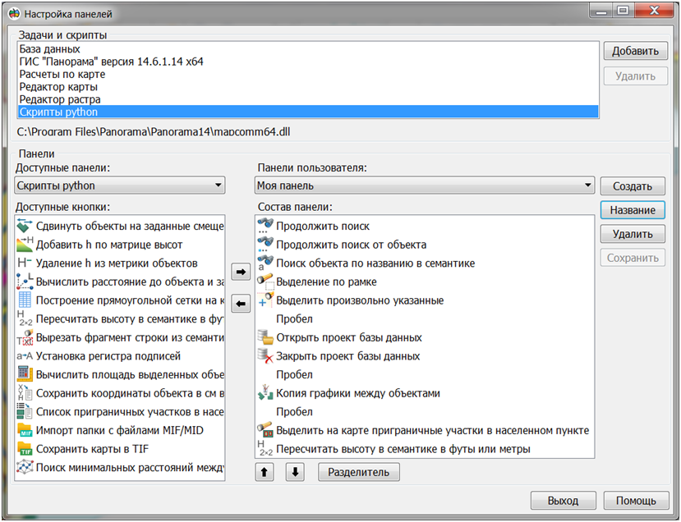Select 'Расчеты по карте' in the tasks list
This screenshot has height=522, width=681.
click(x=62, y=75)
